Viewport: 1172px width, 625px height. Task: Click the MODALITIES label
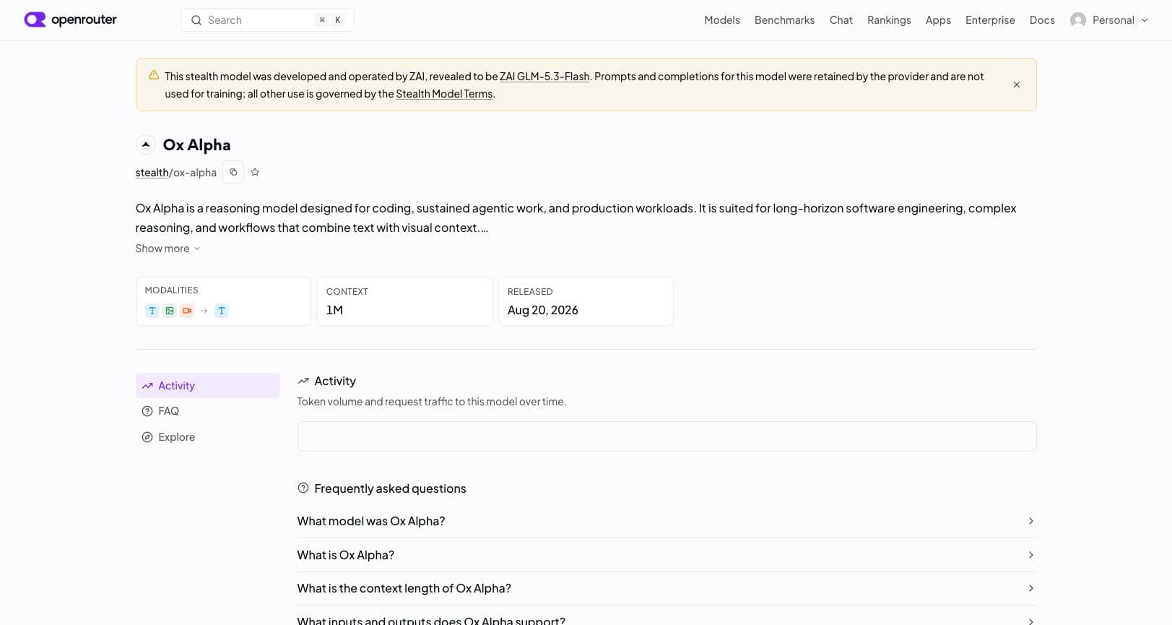(x=171, y=290)
